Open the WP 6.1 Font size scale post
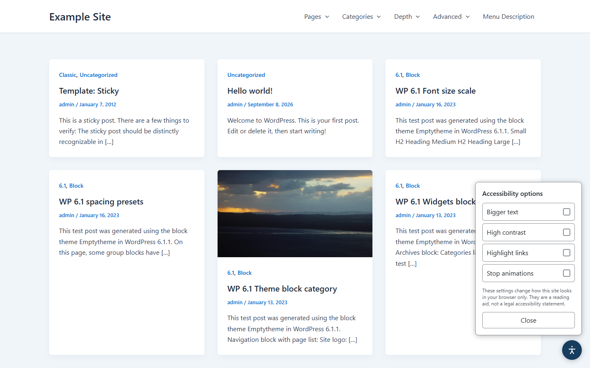590x368 pixels. (436, 91)
